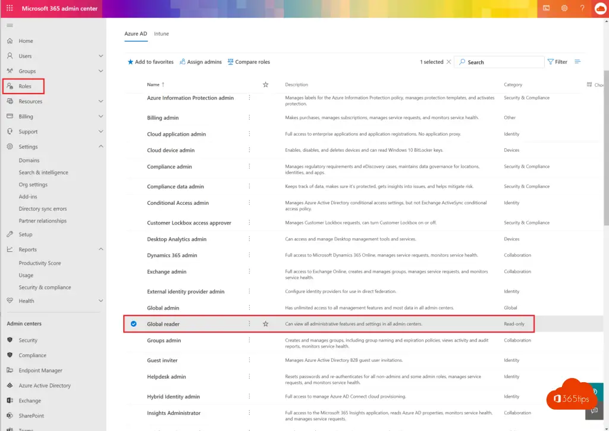Collapse the Settings navigation section
The height and width of the screenshot is (431, 609).
[101, 146]
